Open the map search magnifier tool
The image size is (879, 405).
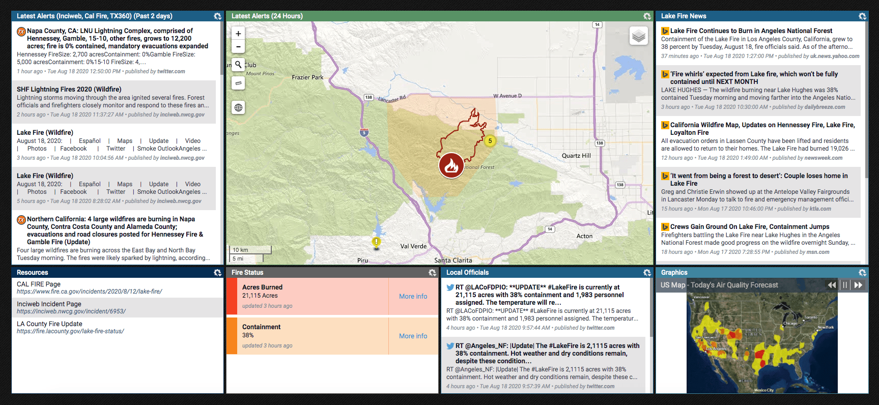pyautogui.click(x=238, y=65)
